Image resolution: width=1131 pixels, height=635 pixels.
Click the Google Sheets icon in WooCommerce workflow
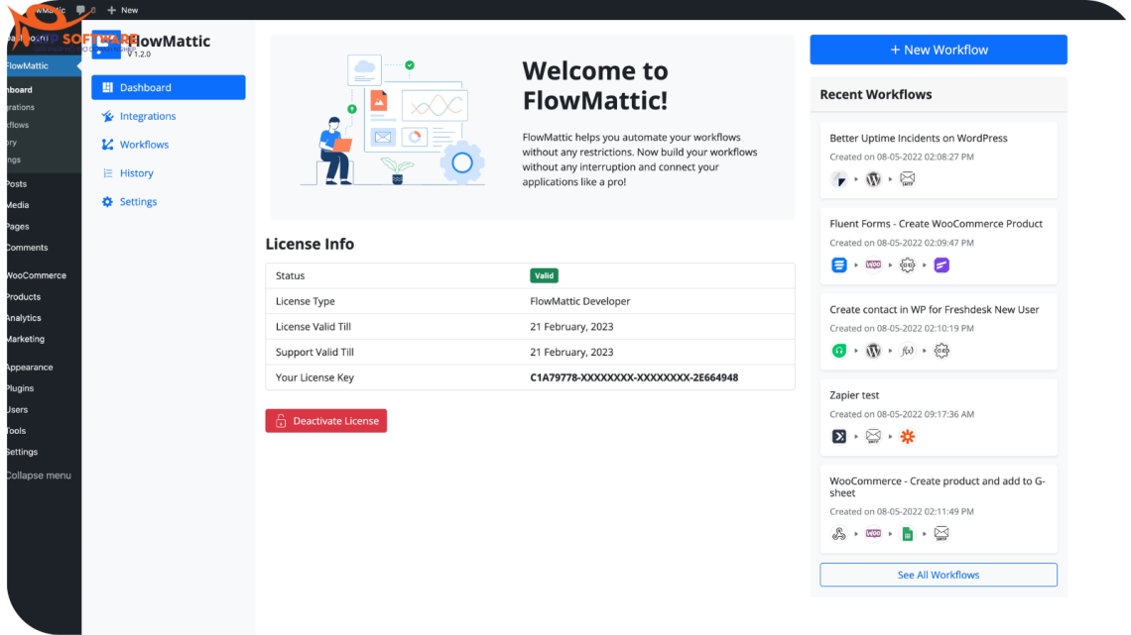(x=907, y=533)
